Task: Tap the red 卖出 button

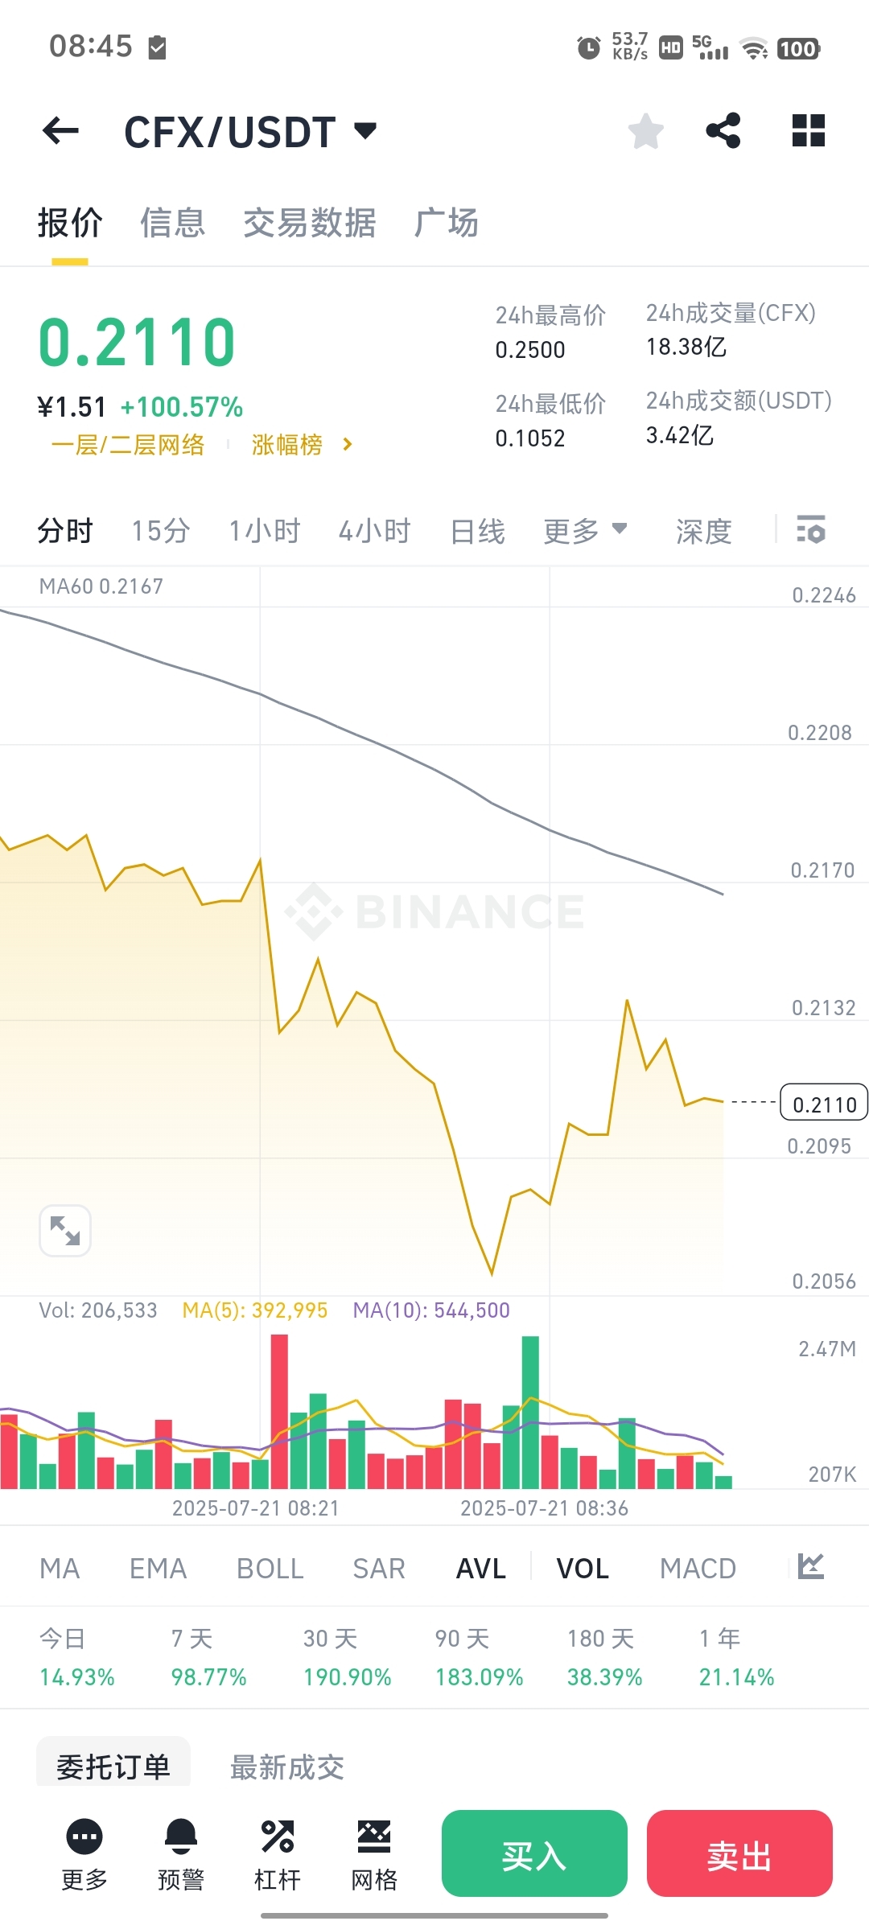Action: 739,1853
